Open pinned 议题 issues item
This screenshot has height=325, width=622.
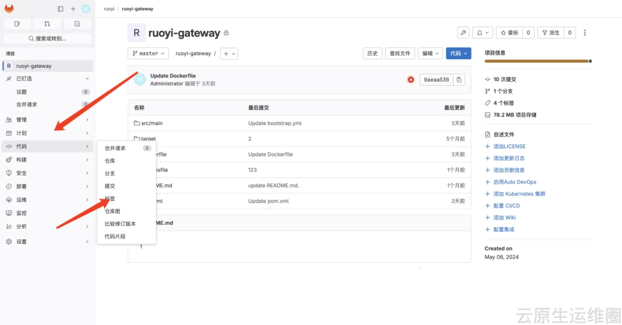point(48,91)
